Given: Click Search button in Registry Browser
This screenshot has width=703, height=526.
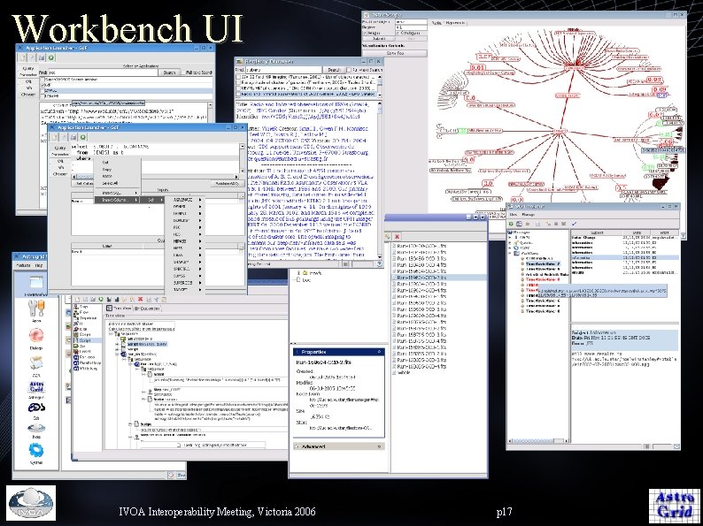Looking at the screenshot, I should (x=334, y=70).
